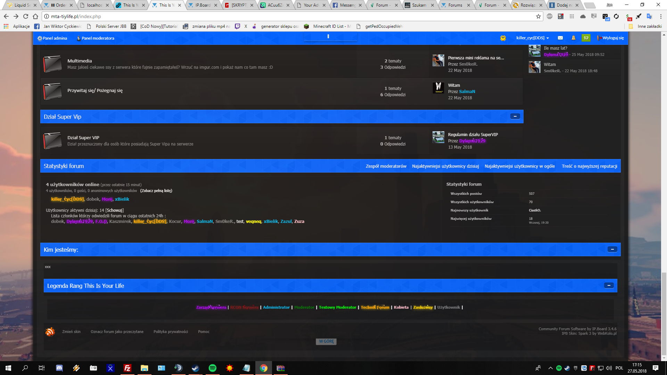667x375 pixels.
Task: Collapse the Kim jesteśmy section
Action: [612, 249]
